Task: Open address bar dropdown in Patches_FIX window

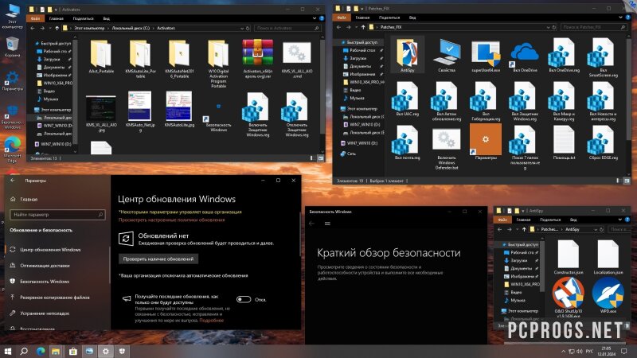Action: [x=548, y=27]
